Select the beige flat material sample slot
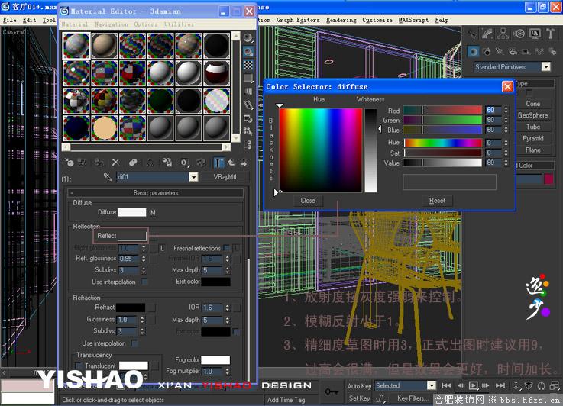Screen dimensions: 563x406 coord(104,128)
